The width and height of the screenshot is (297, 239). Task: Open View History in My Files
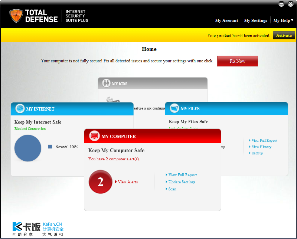(x=260, y=147)
